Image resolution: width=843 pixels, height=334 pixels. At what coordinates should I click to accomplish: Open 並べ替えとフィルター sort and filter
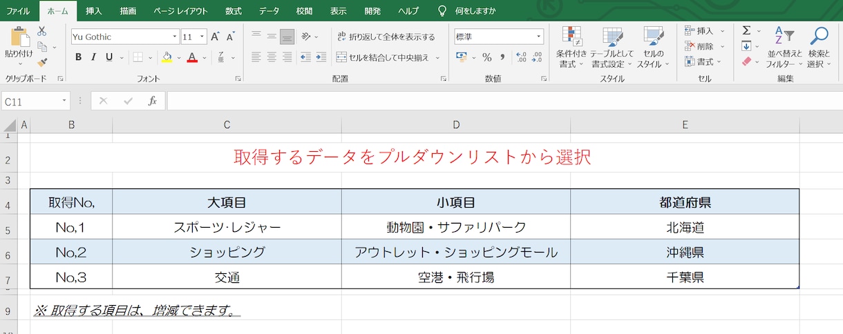click(x=785, y=47)
